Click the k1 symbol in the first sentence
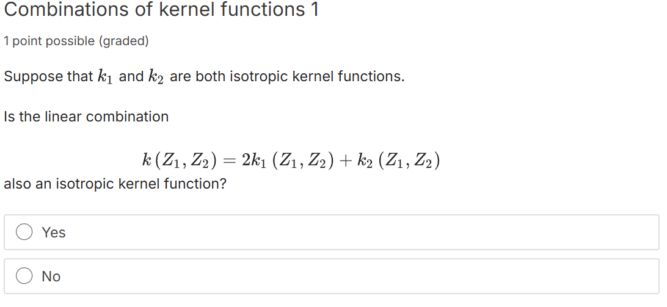The height and width of the screenshot is (307, 667). (x=105, y=76)
